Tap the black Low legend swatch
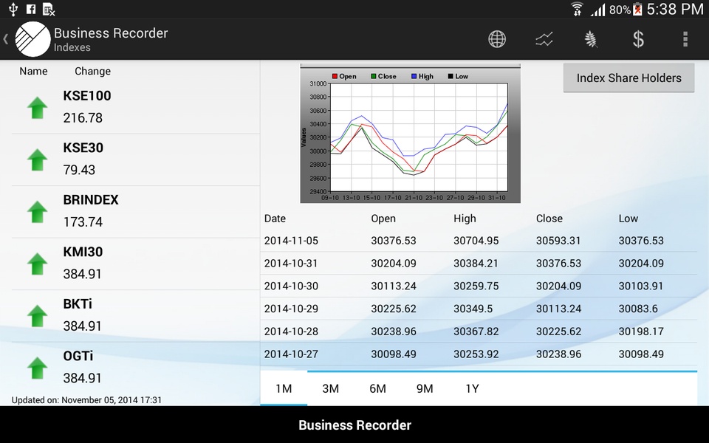Screen dimensions: 709x443 pos(451,76)
